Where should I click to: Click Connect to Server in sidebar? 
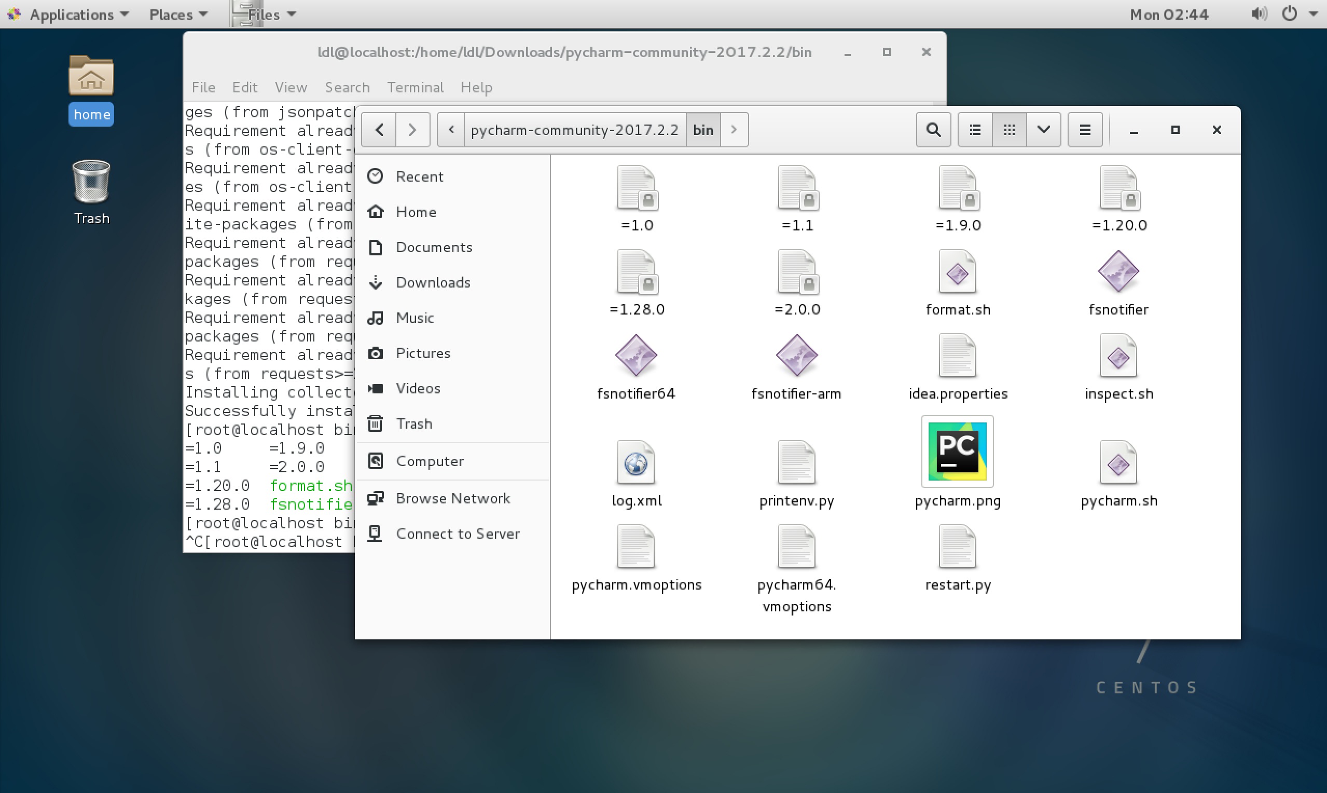[458, 534]
